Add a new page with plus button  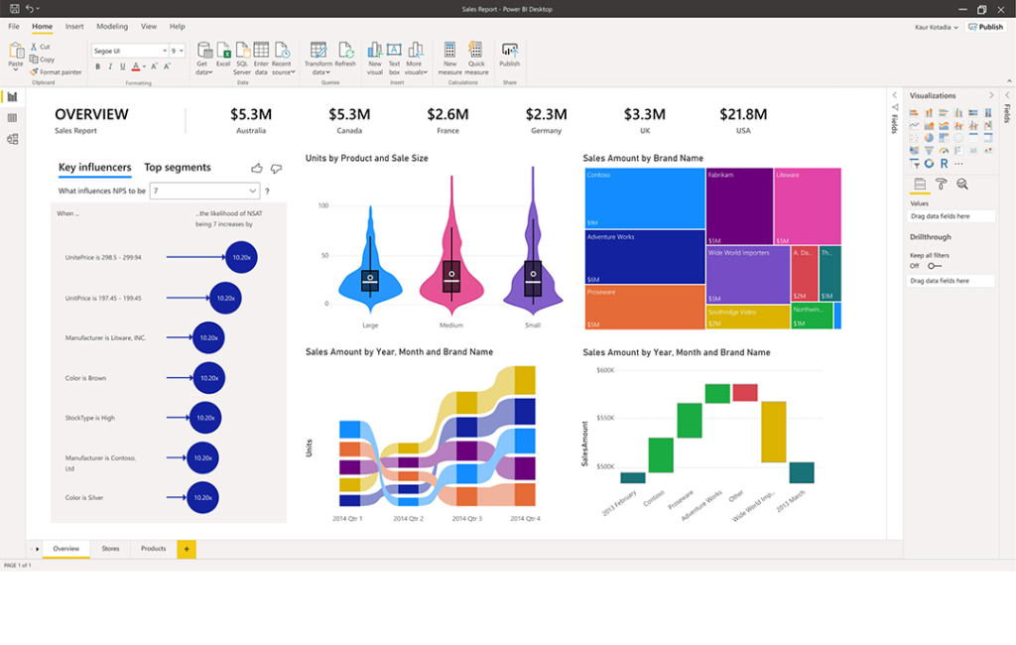(187, 549)
